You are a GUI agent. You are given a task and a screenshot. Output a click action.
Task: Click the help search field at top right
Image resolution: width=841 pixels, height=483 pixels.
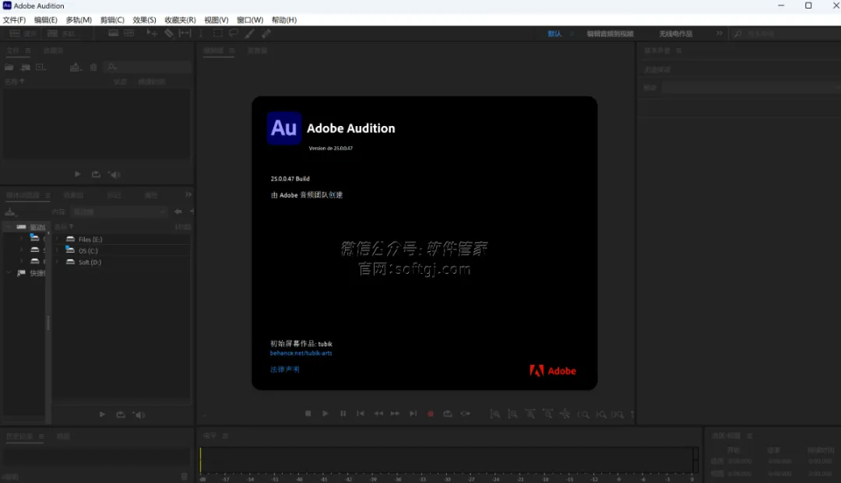coord(786,33)
